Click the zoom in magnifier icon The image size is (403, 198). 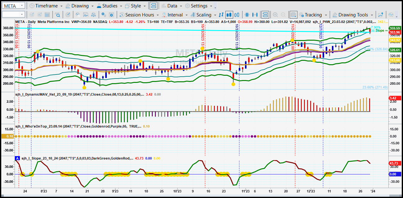pos(275,15)
